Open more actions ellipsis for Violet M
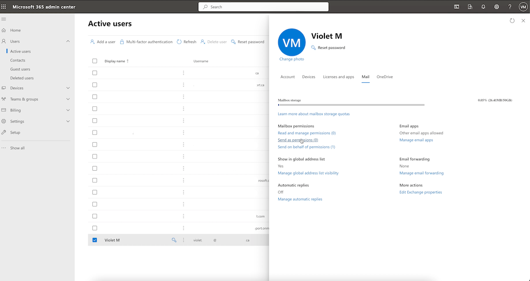 click(x=184, y=240)
